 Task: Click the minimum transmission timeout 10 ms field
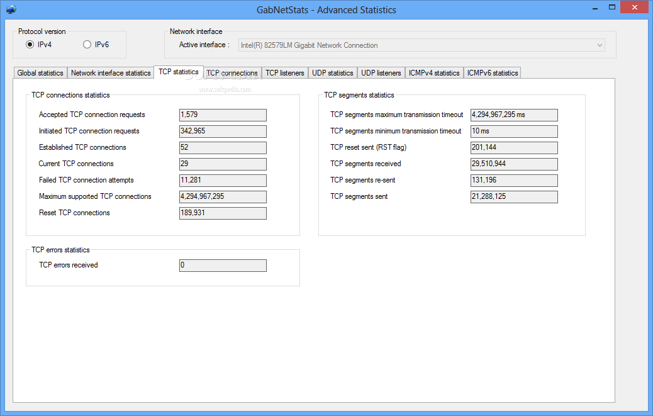pyautogui.click(x=514, y=131)
